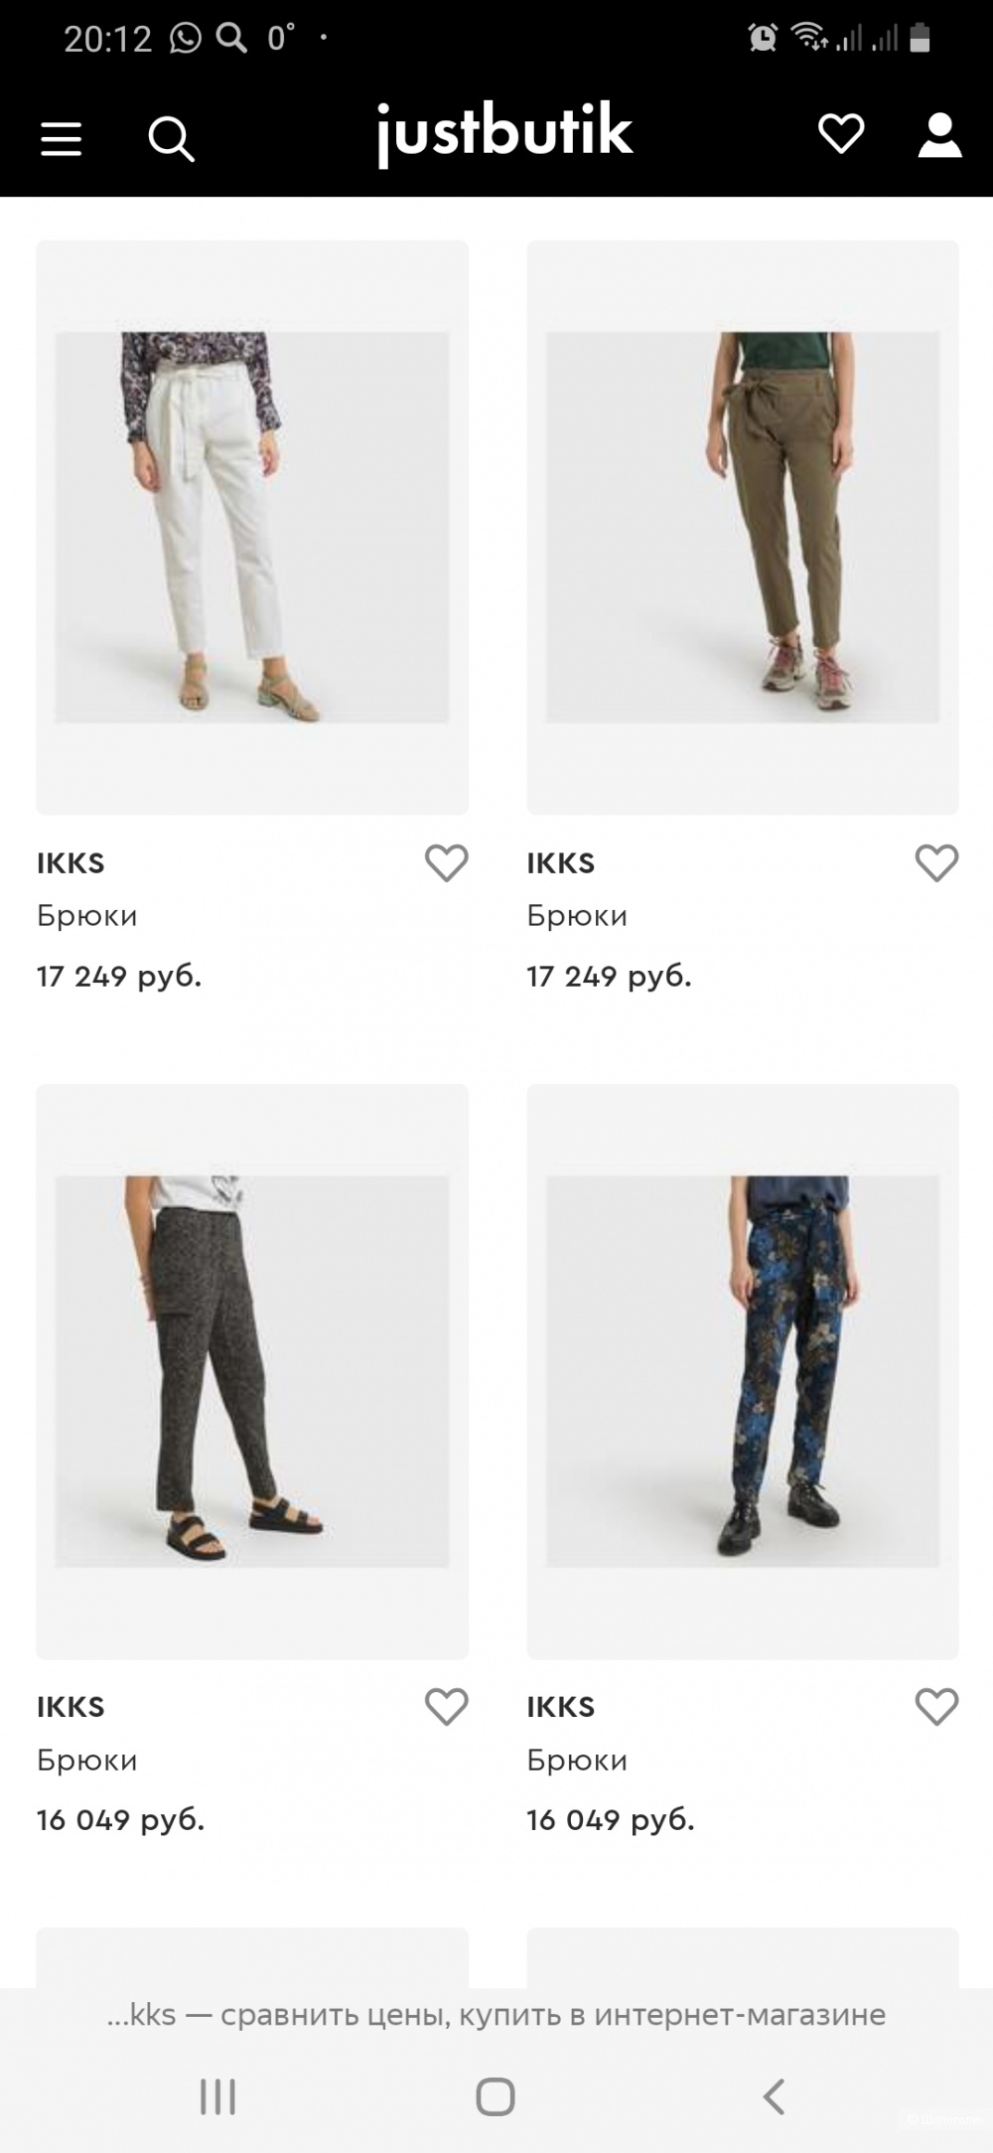The width and height of the screenshot is (993, 2153).
Task: Open the wishlist heart in header
Action: 840,135
